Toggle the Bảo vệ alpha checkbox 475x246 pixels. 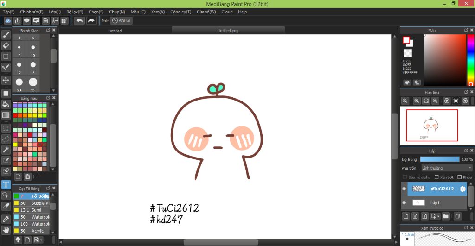coord(404,177)
